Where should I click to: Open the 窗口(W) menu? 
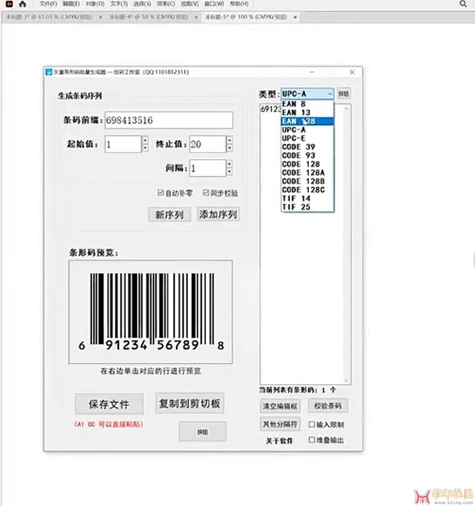click(214, 4)
